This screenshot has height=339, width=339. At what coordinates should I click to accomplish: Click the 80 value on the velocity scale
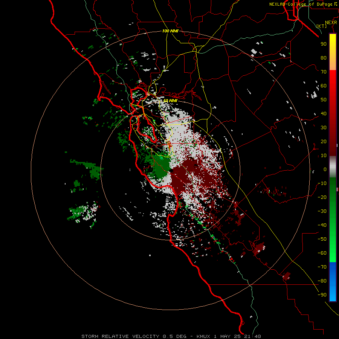coord(324,58)
